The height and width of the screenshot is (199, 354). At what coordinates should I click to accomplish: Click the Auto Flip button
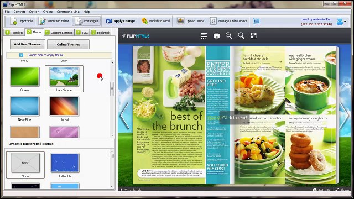tap(322, 190)
